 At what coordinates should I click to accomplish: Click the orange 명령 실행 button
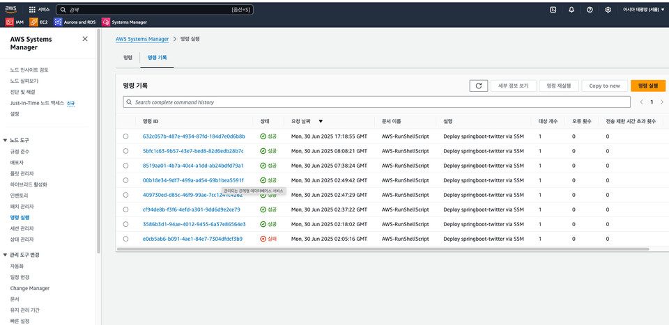(648, 86)
